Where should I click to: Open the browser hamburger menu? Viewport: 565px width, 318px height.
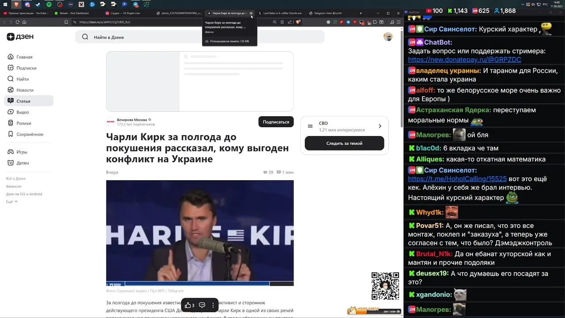point(399,22)
